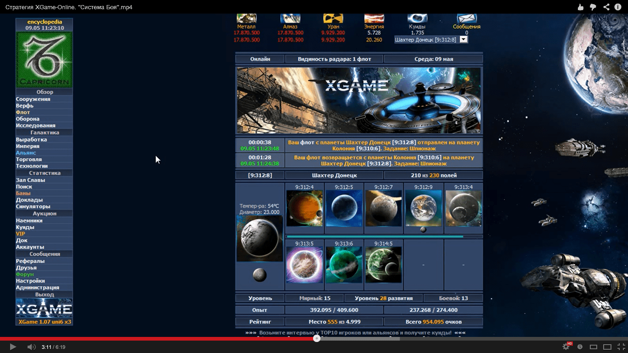The height and width of the screenshot is (353, 628).
Task: Select Альянс from the sidebar
Action: (26, 153)
